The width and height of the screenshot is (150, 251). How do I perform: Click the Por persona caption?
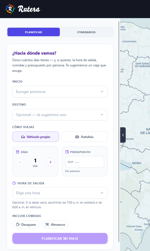[x=72, y=171]
